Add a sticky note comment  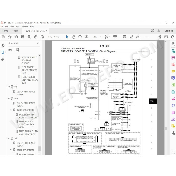point(125,37)
